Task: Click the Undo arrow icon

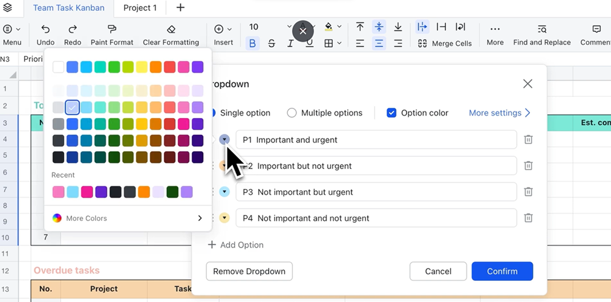Action: pyautogui.click(x=45, y=29)
